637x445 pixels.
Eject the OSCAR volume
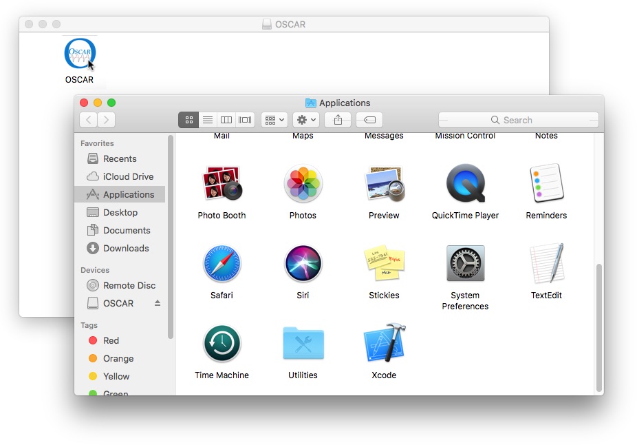pyautogui.click(x=158, y=304)
